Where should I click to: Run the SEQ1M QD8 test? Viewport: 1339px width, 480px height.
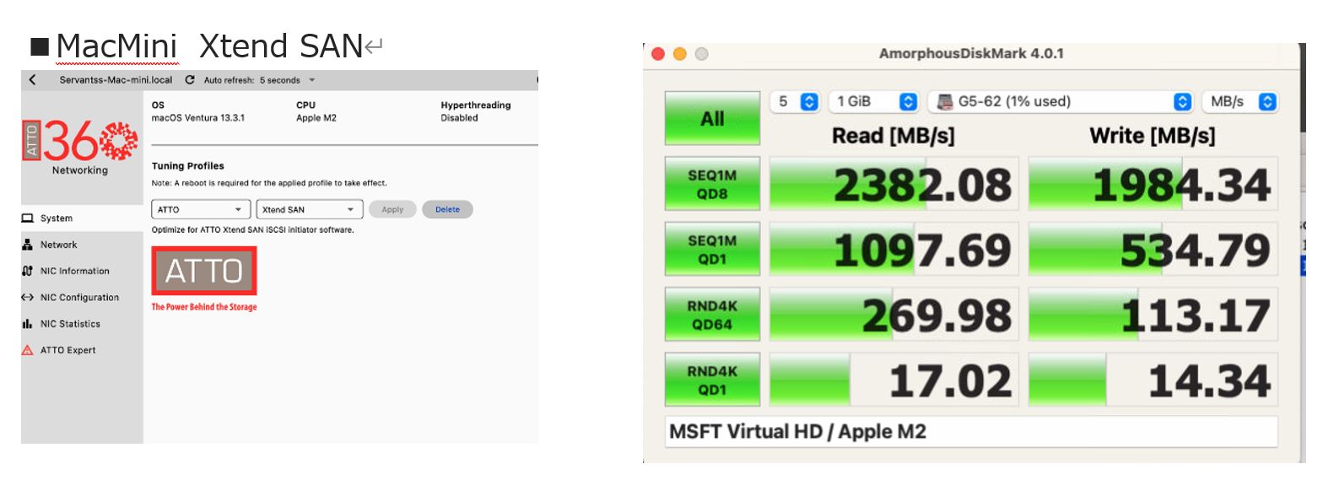click(x=712, y=184)
